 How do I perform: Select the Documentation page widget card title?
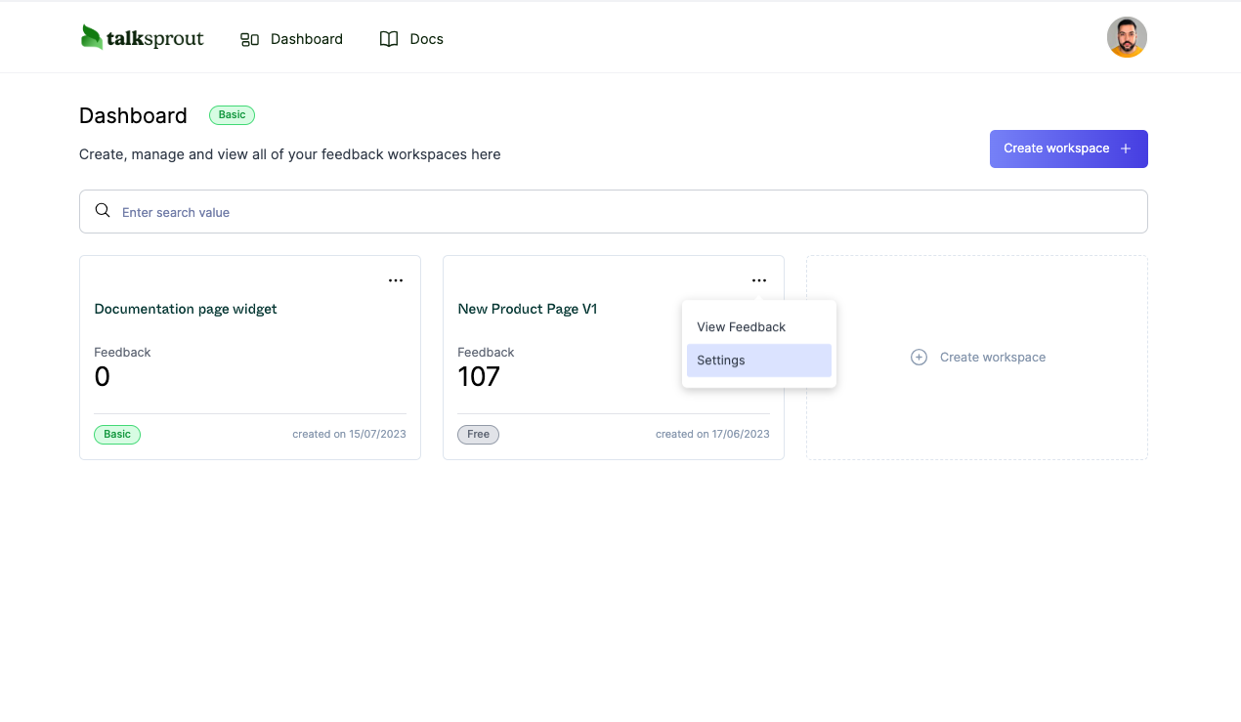pos(185,309)
